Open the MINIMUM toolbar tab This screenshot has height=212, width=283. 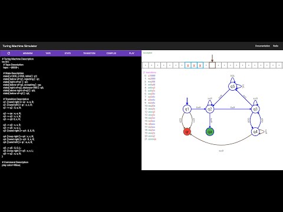pyautogui.click(x=28, y=53)
